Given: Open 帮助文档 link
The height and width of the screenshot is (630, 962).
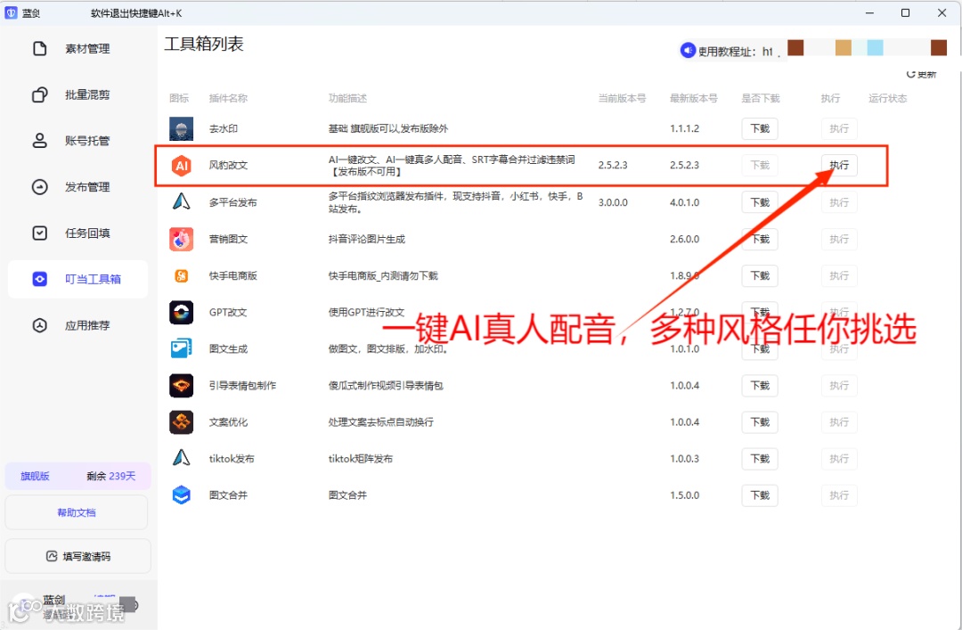Looking at the screenshot, I should point(77,512).
